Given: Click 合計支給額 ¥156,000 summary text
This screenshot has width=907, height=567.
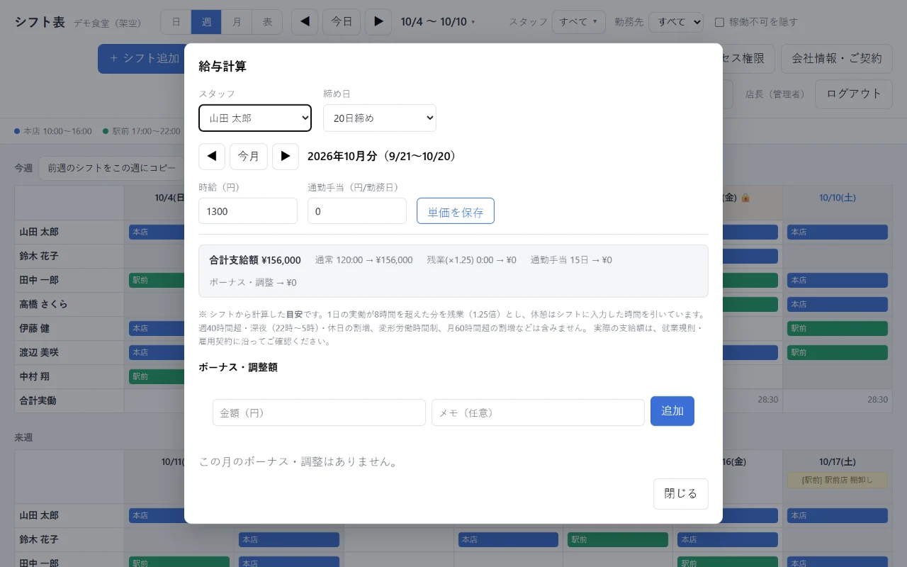Looking at the screenshot, I should coord(255,260).
